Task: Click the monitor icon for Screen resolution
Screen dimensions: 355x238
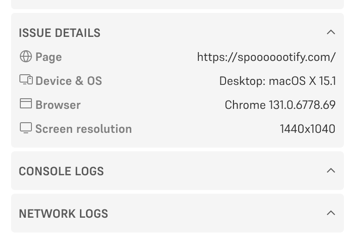Action: pyautogui.click(x=26, y=128)
